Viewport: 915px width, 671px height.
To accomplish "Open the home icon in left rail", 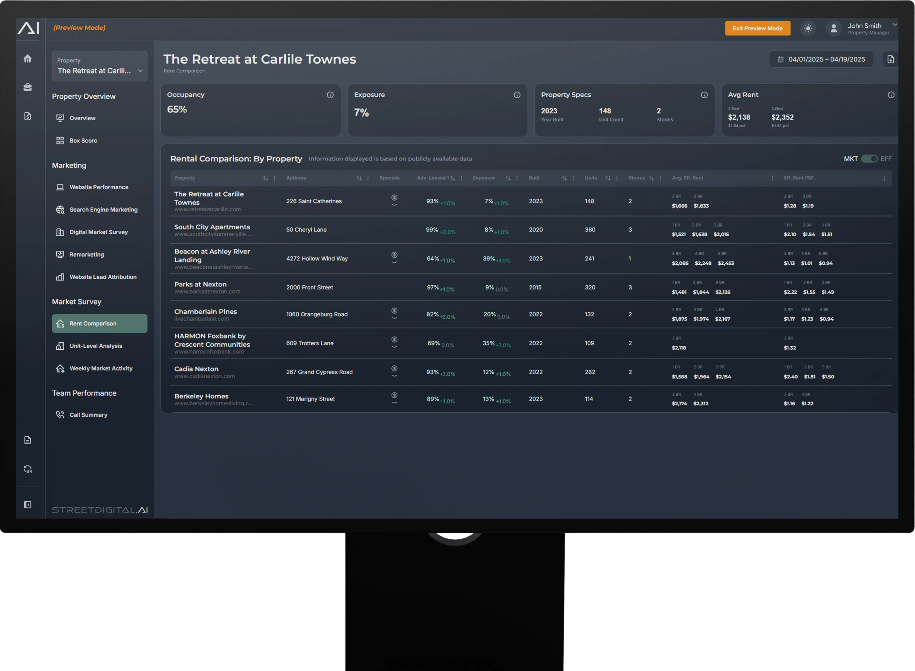I will 28,59.
